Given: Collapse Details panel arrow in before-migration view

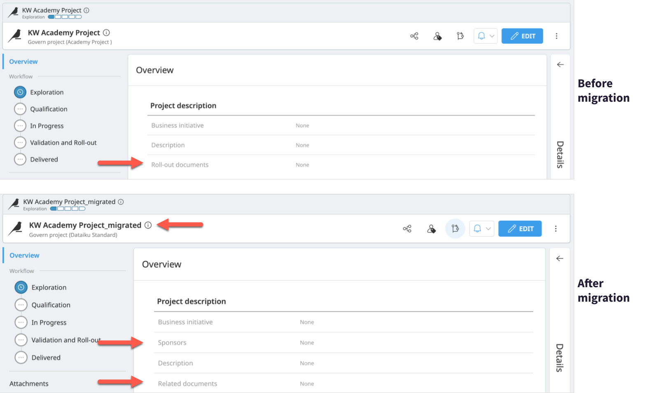Looking at the screenshot, I should [x=560, y=65].
